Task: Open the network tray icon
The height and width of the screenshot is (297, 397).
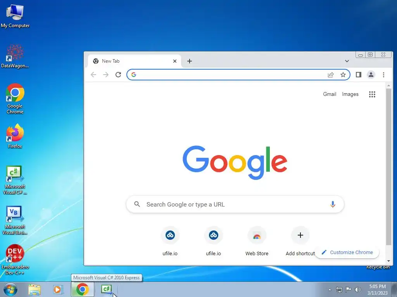Action: pos(339,290)
